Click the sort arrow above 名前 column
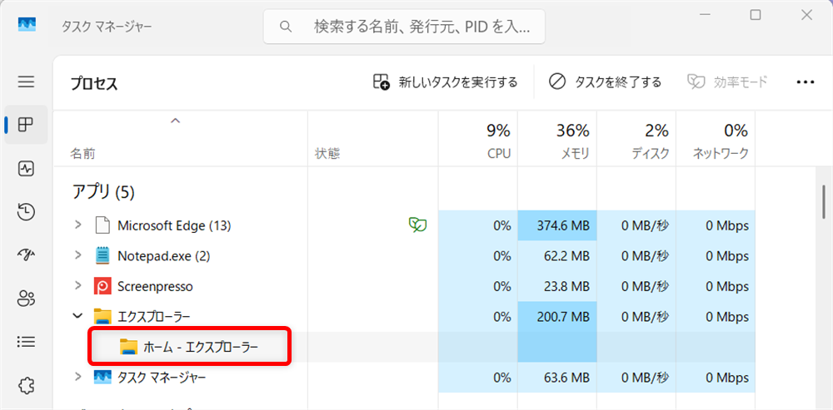This screenshot has width=833, height=410. click(x=175, y=121)
